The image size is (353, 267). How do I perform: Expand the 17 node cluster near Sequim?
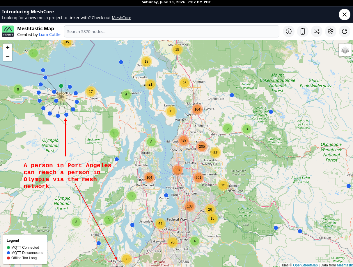(x=91, y=92)
